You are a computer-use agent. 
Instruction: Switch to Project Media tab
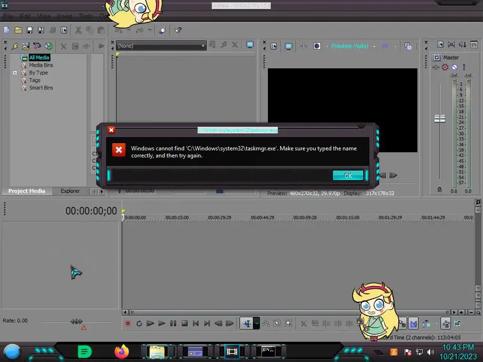coord(26,191)
